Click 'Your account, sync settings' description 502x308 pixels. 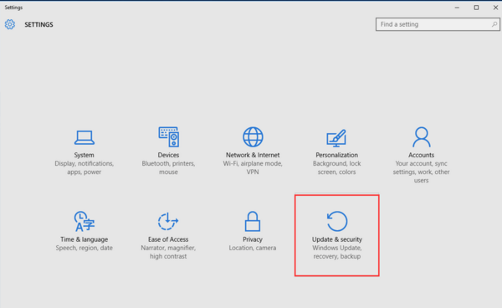[422, 172]
